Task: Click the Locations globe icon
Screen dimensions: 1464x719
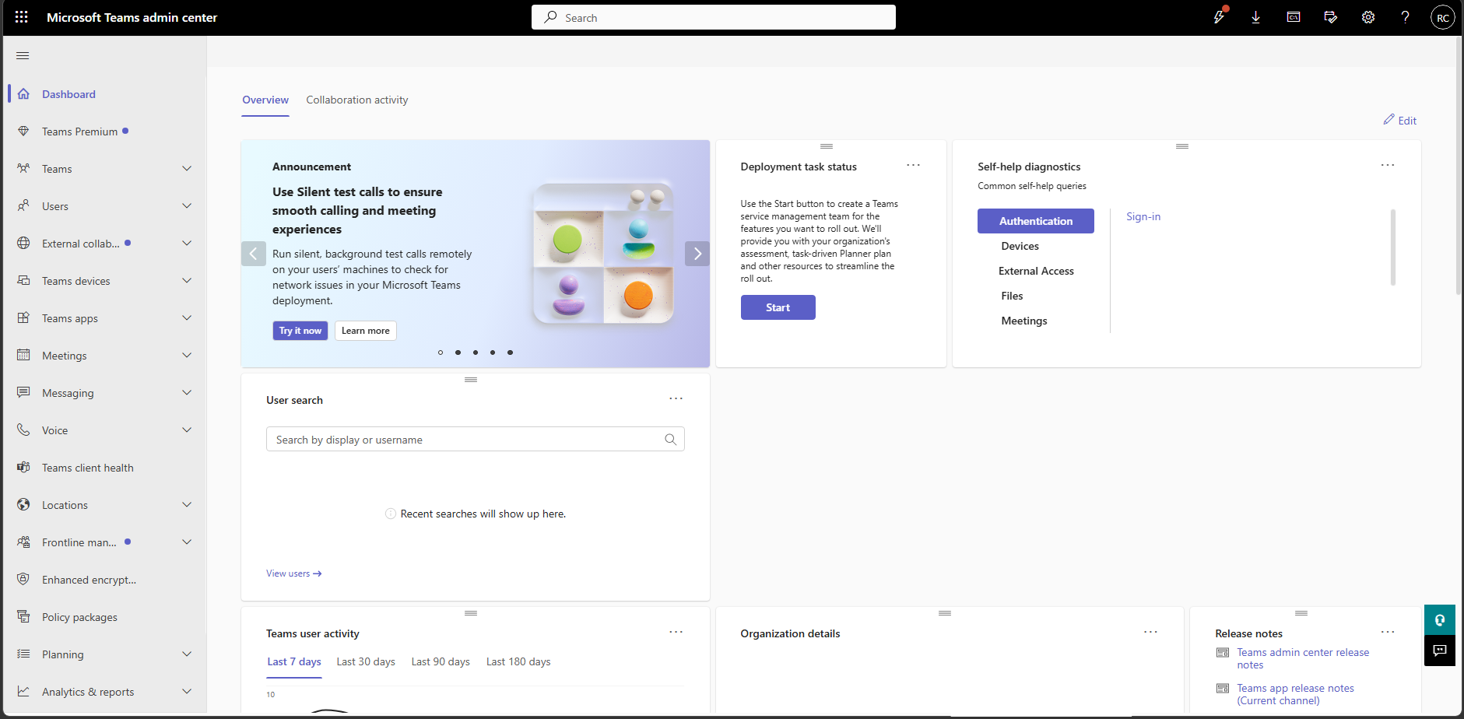Action: 23,505
